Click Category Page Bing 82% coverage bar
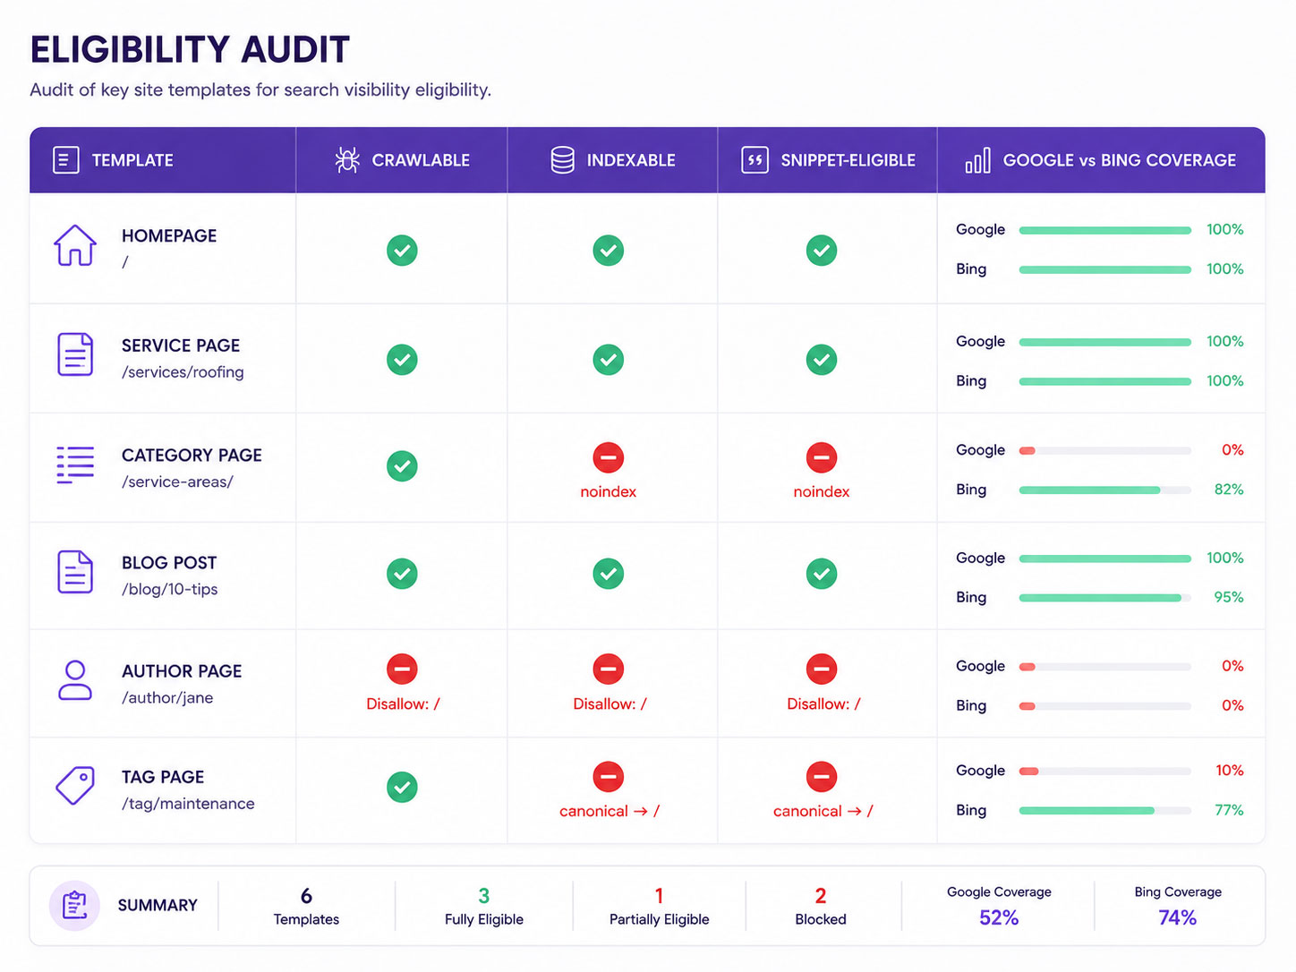1296x972 pixels. [x=1105, y=490]
